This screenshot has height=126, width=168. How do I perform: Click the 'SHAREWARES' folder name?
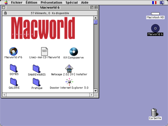point(37,75)
